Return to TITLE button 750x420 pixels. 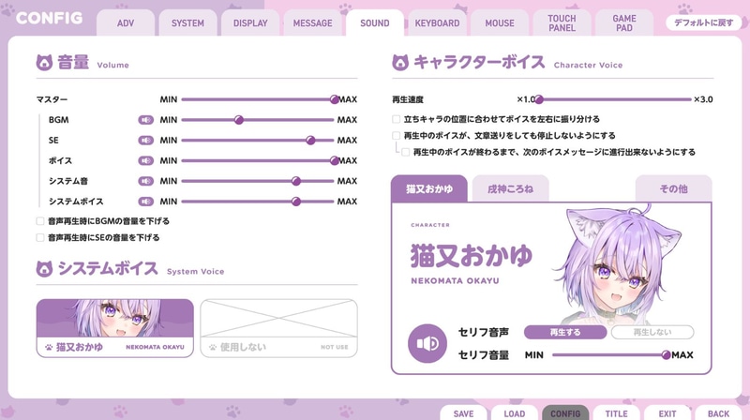pos(617,413)
